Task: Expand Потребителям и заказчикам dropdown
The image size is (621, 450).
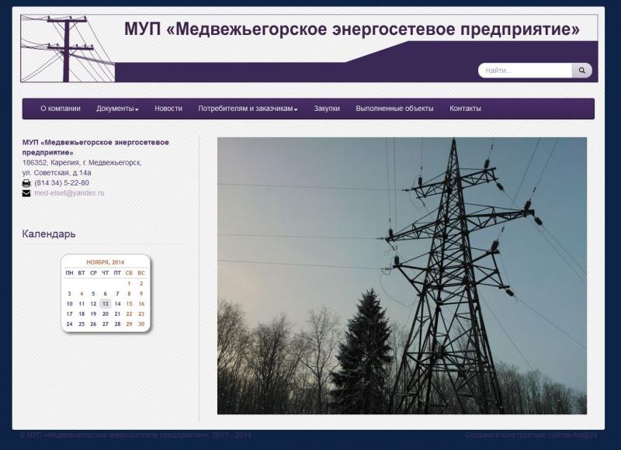Action: [x=248, y=109]
